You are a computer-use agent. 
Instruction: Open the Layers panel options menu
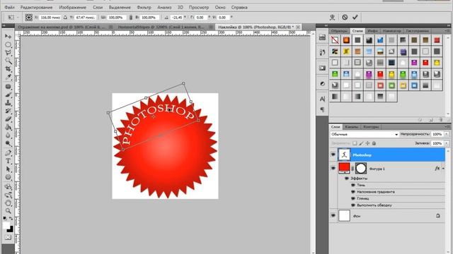coord(447,127)
